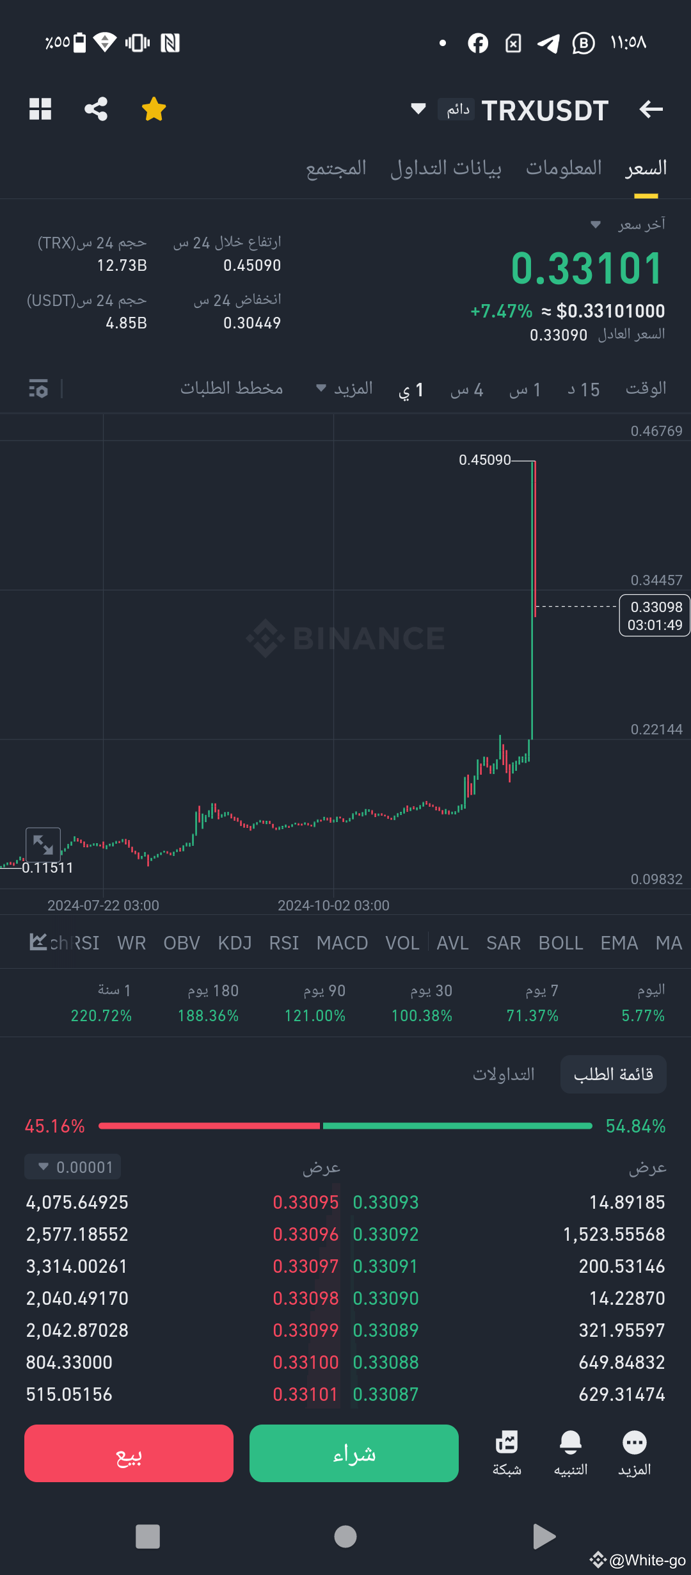Expand chart to fullscreen view

click(x=43, y=845)
